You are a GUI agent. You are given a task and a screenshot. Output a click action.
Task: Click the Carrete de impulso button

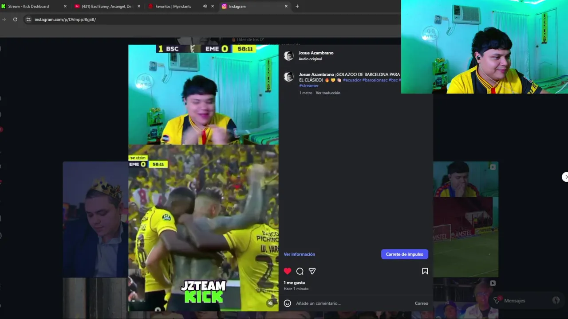tap(405, 254)
